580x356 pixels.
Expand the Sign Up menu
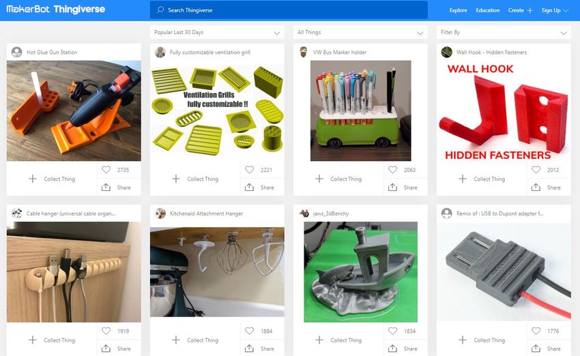pos(555,10)
